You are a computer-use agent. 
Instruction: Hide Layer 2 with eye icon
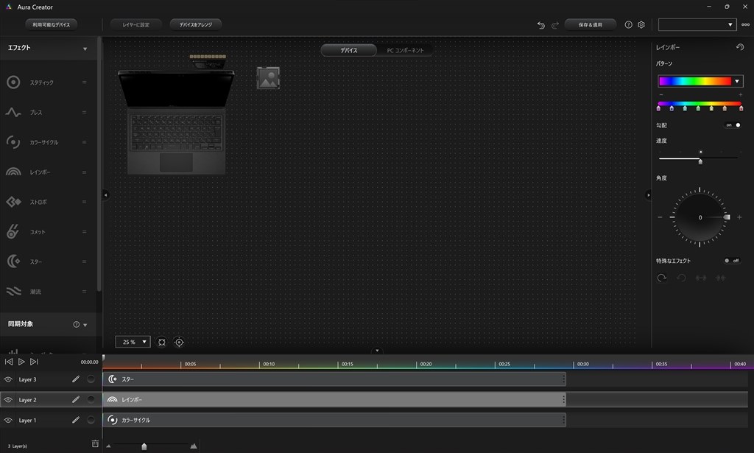click(x=8, y=400)
